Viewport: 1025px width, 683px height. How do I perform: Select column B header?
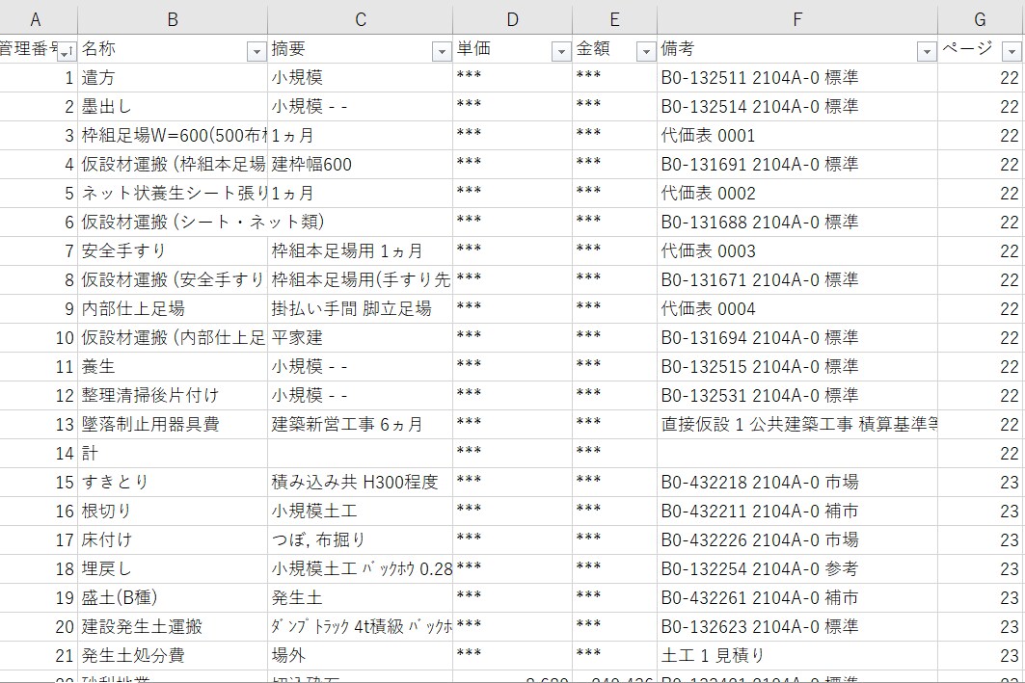pos(173,19)
